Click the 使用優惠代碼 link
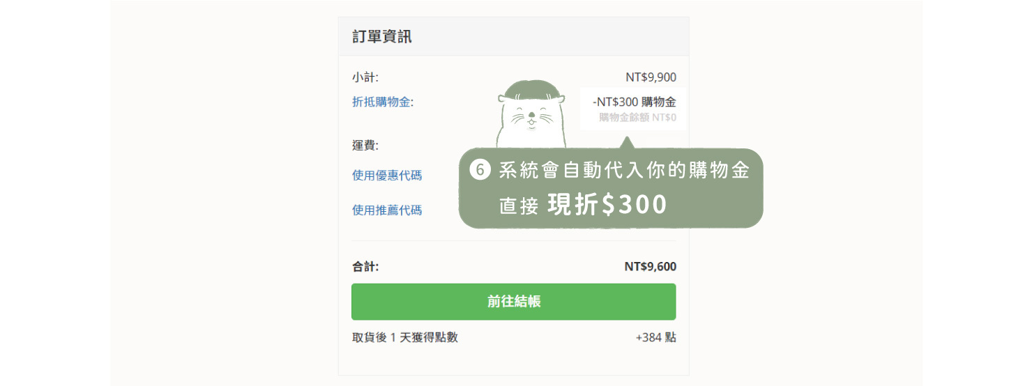The height and width of the screenshot is (386, 1032). [x=387, y=175]
